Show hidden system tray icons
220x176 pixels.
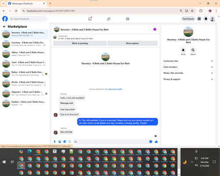click(x=192, y=162)
